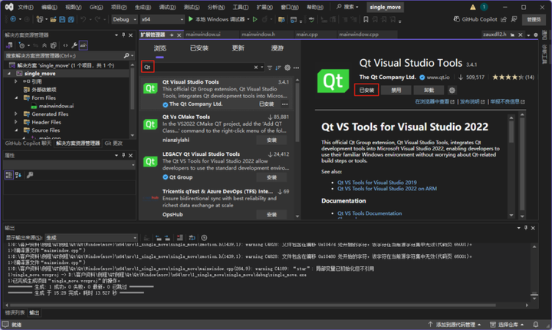Click the bookmark icon in the toolbar
The height and width of the screenshot is (330, 552).
pos(366,19)
